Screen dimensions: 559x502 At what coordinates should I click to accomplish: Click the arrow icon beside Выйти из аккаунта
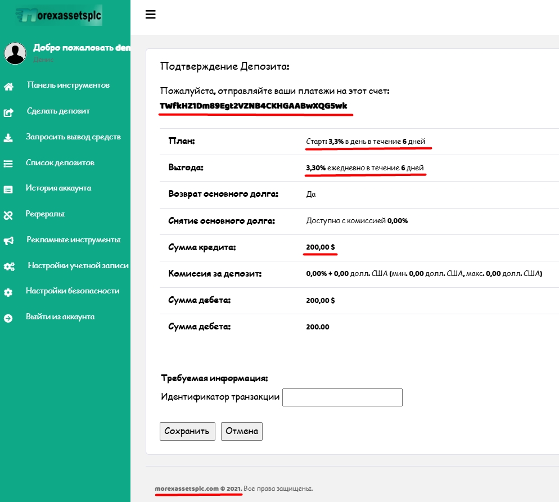click(x=8, y=318)
